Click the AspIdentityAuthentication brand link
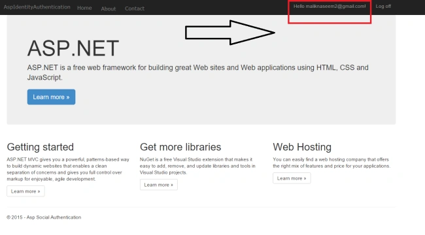The width and height of the screenshot is (425, 235). 37,7
